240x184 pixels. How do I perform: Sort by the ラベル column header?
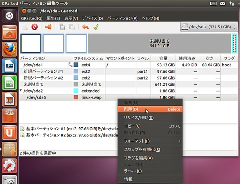tap(143, 58)
